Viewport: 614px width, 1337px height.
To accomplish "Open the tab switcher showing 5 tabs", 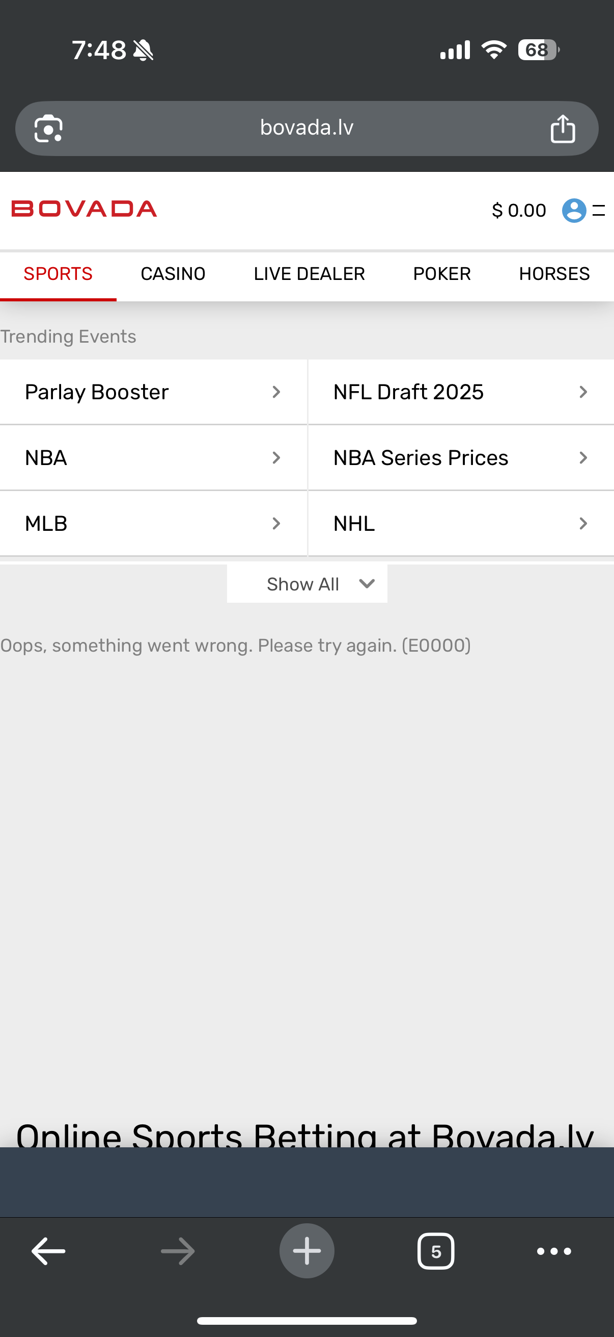I will coord(435,1251).
